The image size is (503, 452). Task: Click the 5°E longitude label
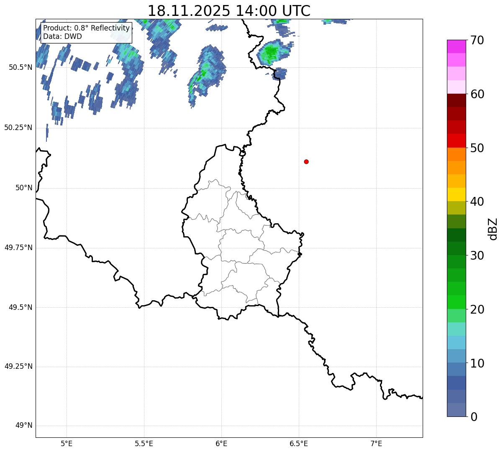(x=67, y=444)
